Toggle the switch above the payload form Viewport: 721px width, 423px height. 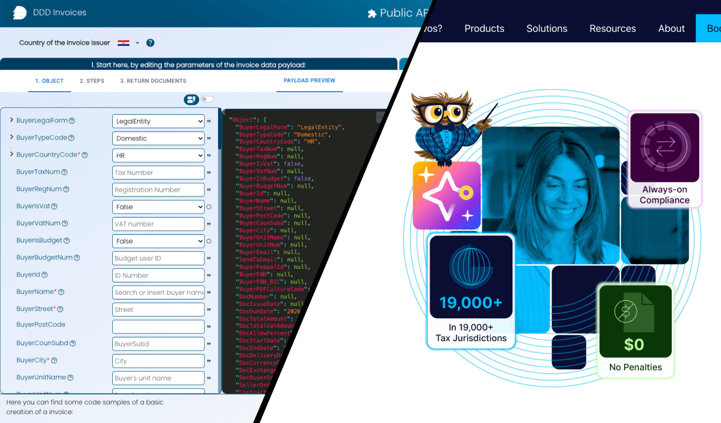pyautogui.click(x=207, y=99)
